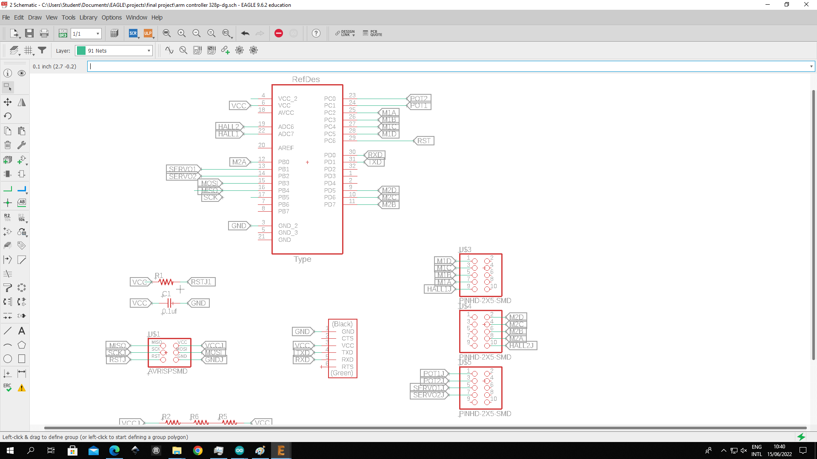Viewport: 817px width, 459px height.
Task: Select the Label AB tool
Action: point(22,203)
